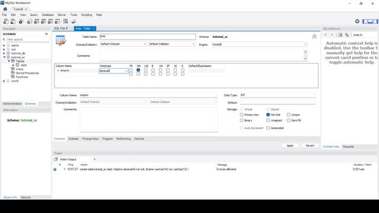Image resolution: width=379 pixels, height=213 pixels.
Task: Click the create new view toolbar icon
Action: (43, 21)
